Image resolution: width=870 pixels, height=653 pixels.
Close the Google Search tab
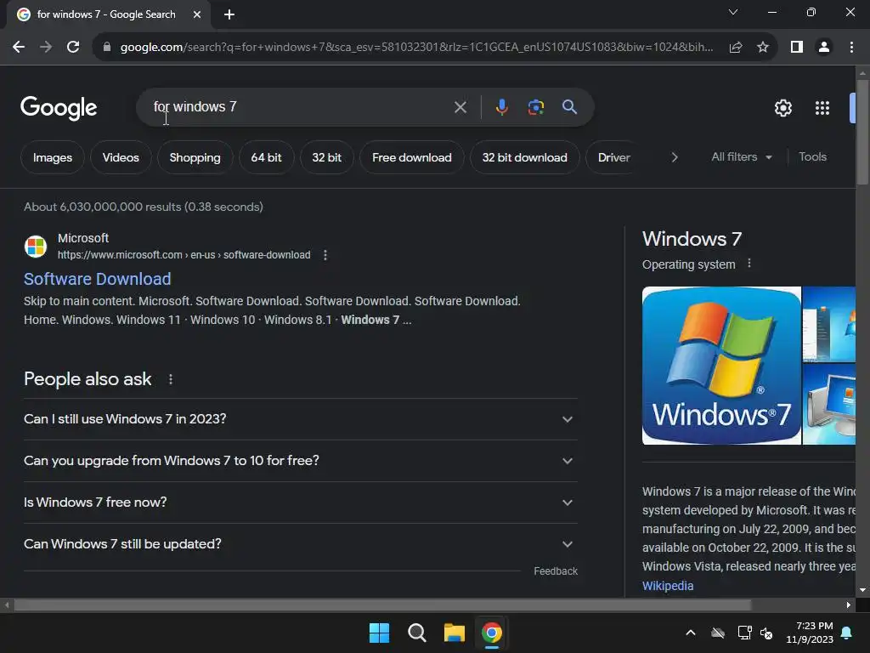click(x=197, y=14)
